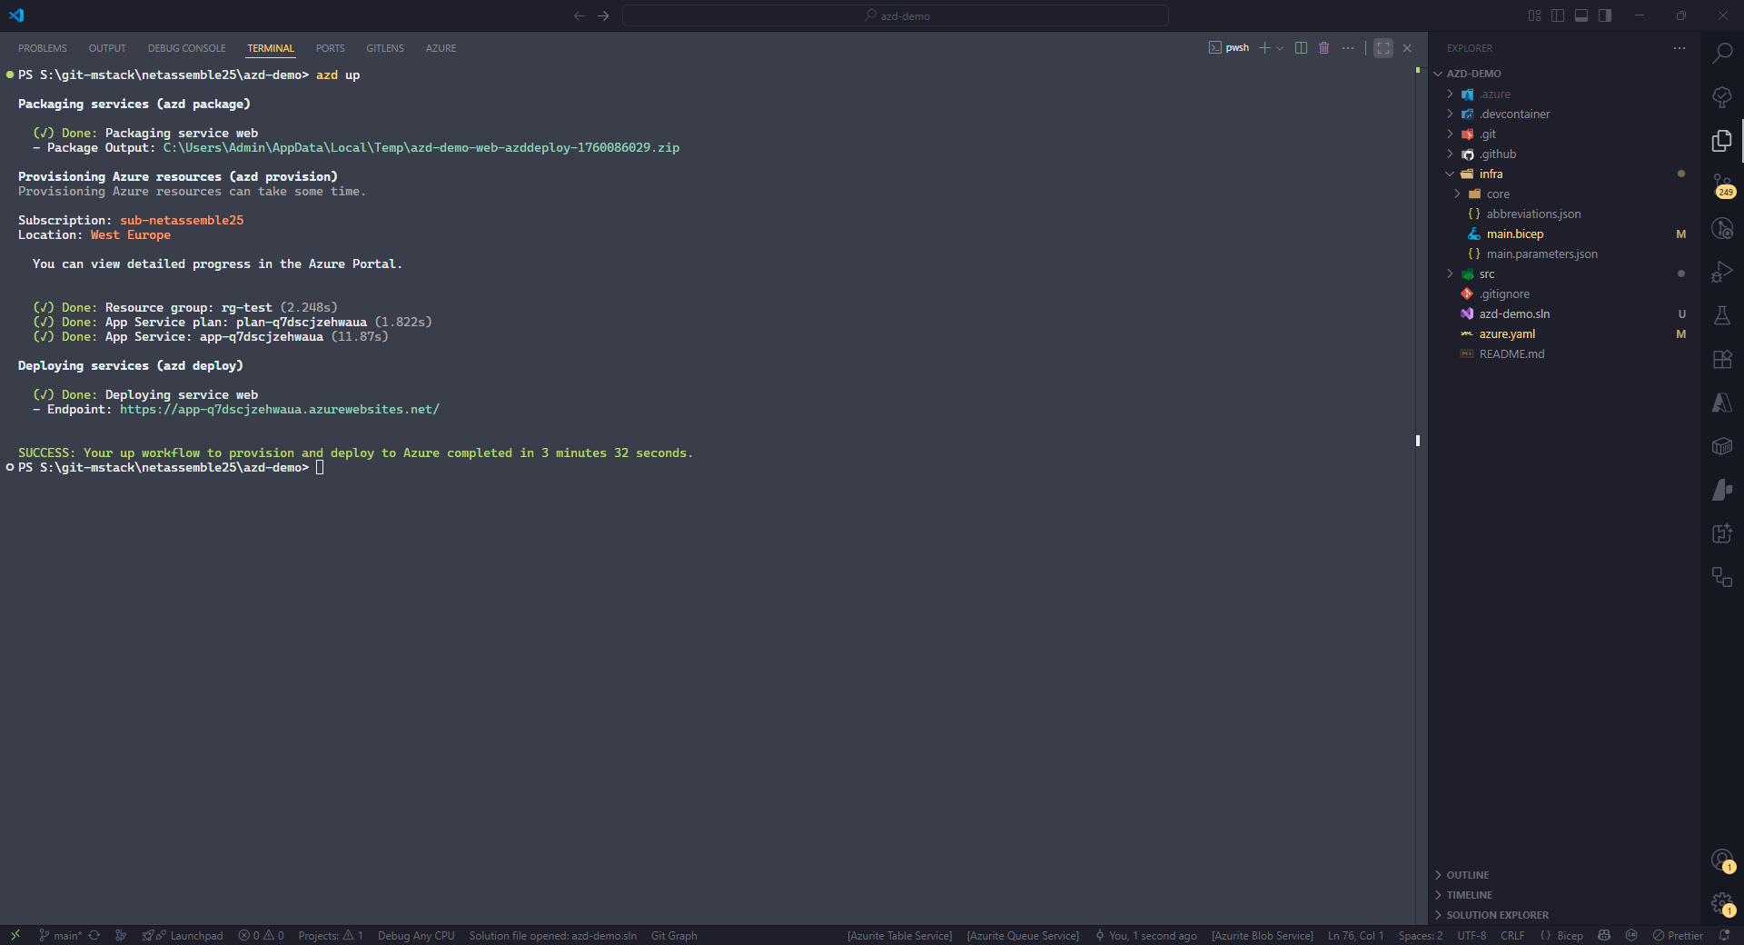
Task: Open the Extensions view
Action: tap(1721, 359)
